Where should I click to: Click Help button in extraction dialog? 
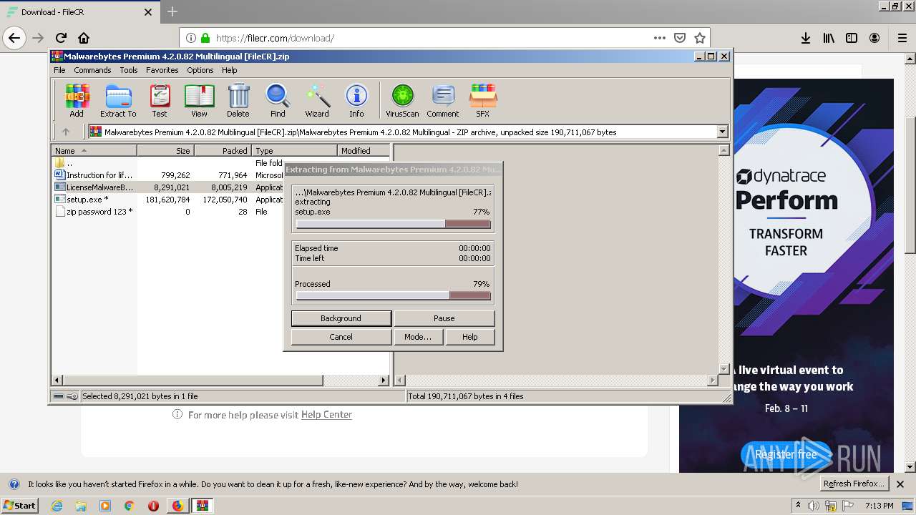click(x=470, y=337)
